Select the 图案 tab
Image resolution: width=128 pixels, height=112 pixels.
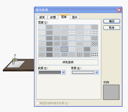point(64,17)
